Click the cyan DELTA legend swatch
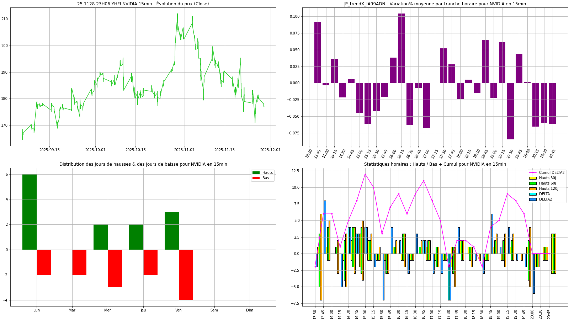Screen dimensions: 569x320 click(x=533, y=194)
